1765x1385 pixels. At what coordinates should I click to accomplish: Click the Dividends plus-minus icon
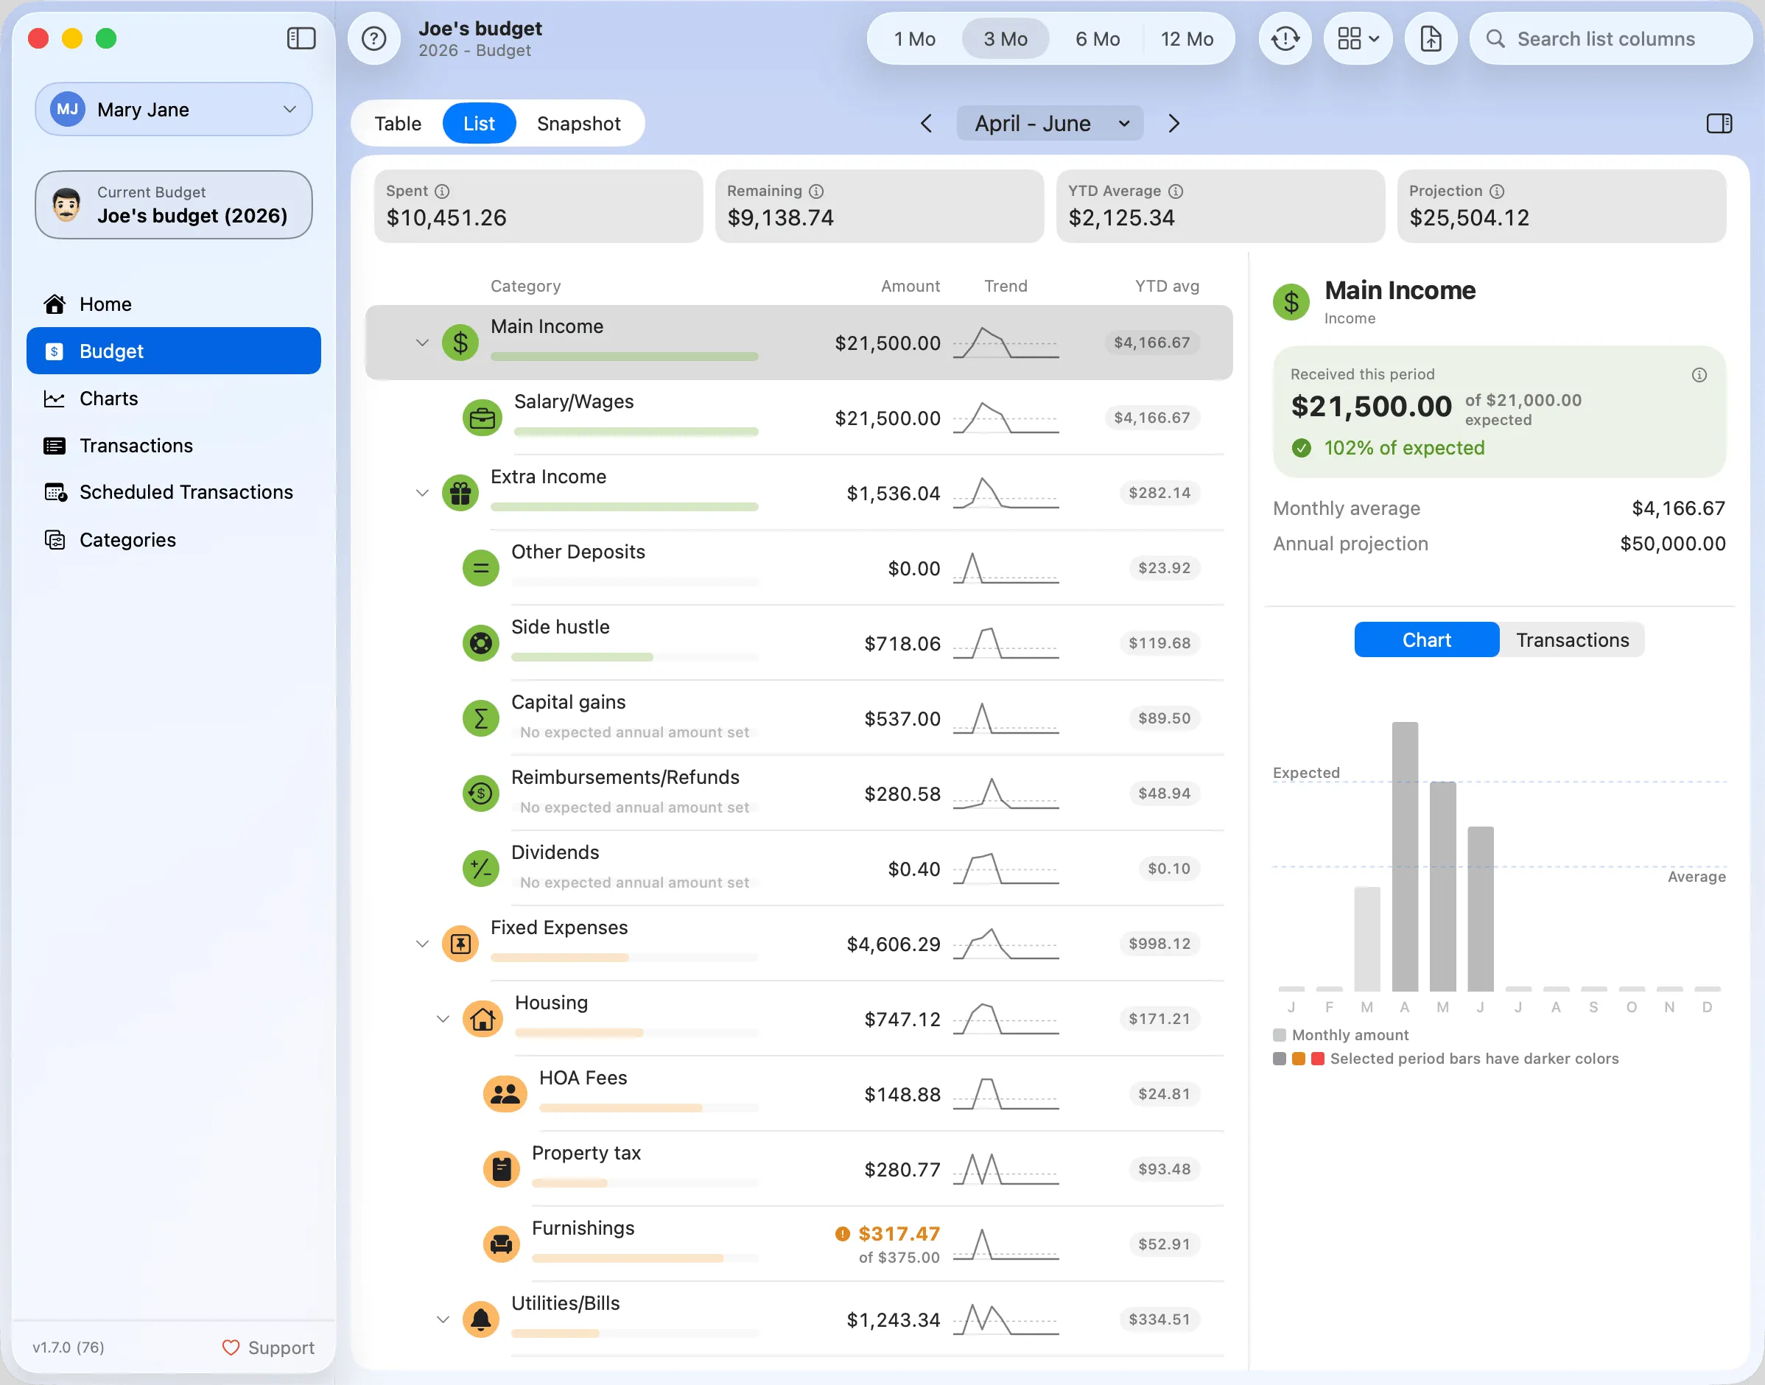tap(481, 869)
